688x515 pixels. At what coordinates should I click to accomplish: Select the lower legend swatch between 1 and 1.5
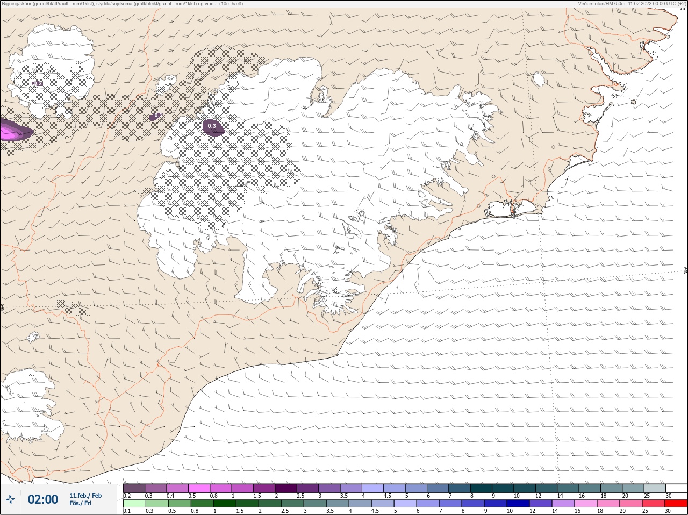(x=224, y=504)
